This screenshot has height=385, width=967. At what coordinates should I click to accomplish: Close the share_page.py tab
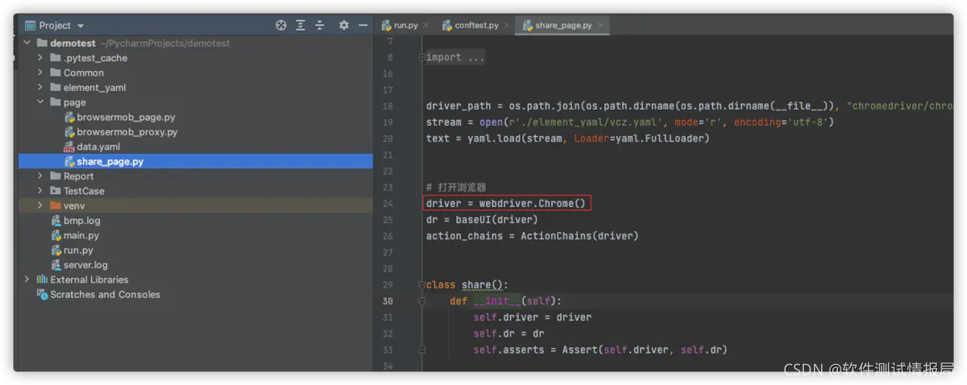click(600, 26)
